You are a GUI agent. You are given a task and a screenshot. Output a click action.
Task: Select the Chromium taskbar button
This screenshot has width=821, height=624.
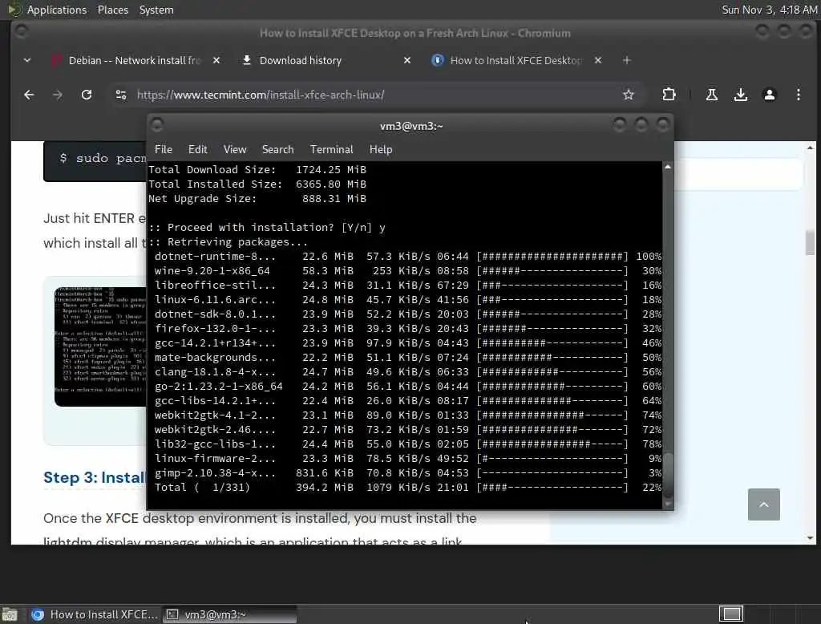[95, 614]
